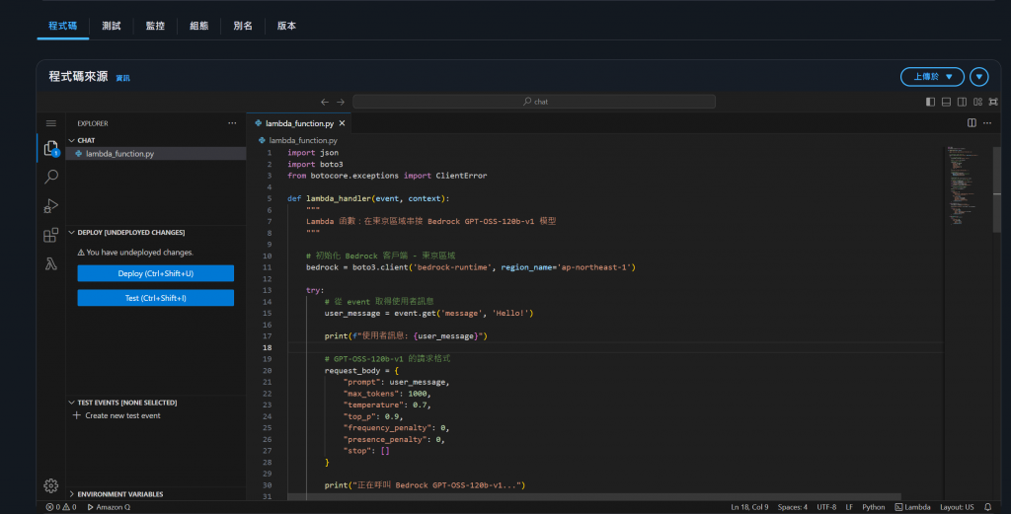Select the 程式碼 tab
The image size is (1011, 514).
click(62, 26)
